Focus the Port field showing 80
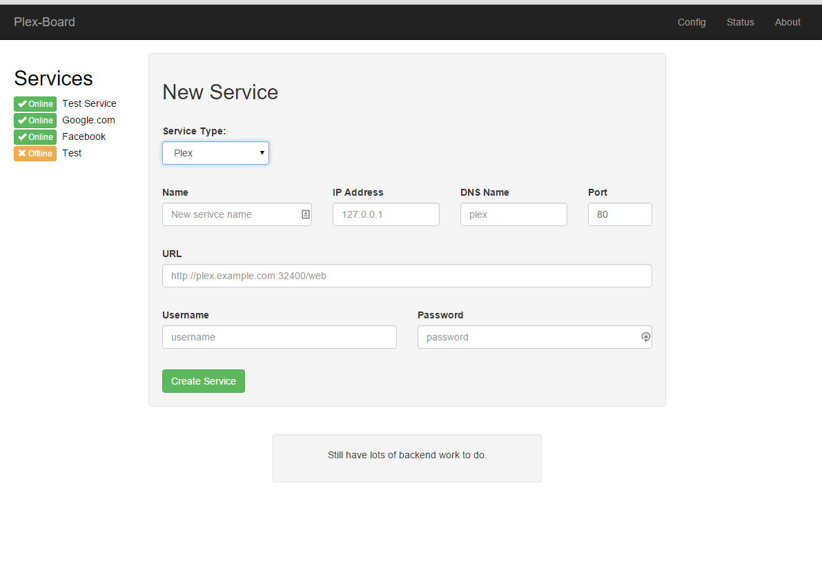Screen dimensions: 822x561 (620, 214)
